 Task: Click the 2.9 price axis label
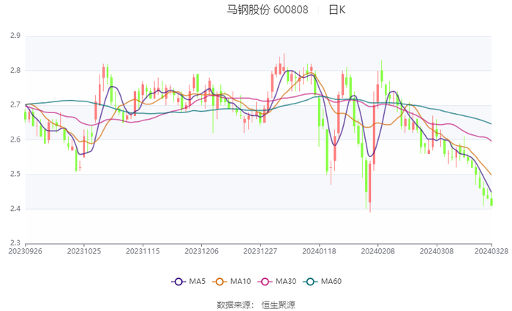(15, 36)
